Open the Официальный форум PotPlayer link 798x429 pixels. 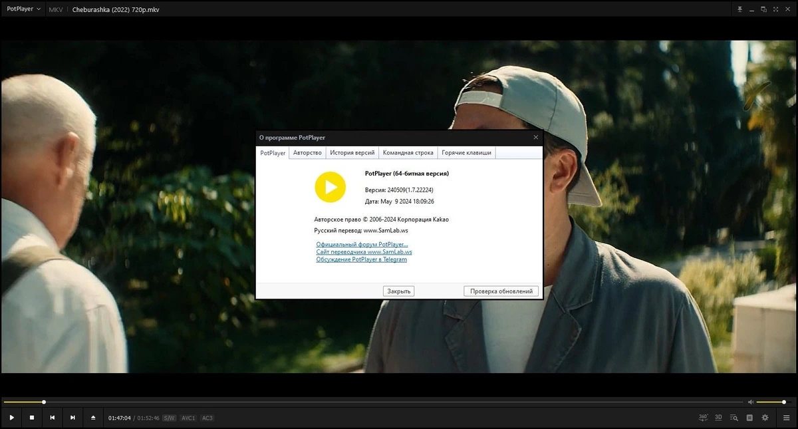[362, 245]
